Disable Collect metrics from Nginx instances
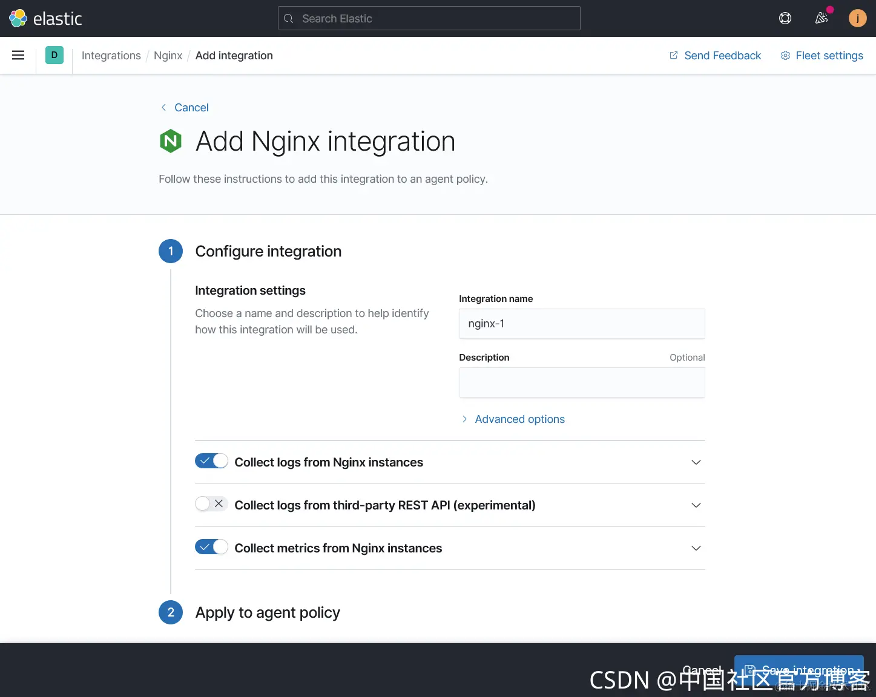This screenshot has height=697, width=876. (x=211, y=547)
